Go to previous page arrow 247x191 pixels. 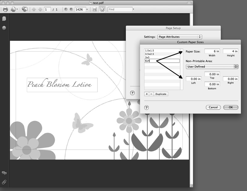pyautogui.click(x=34, y=10)
